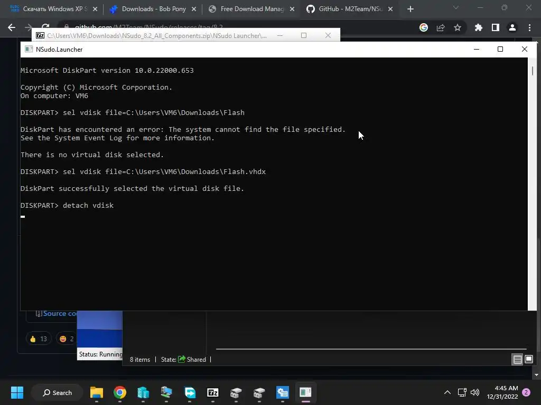Open the Windows Start menu
Image resolution: width=541 pixels, height=405 pixels.
tap(17, 392)
